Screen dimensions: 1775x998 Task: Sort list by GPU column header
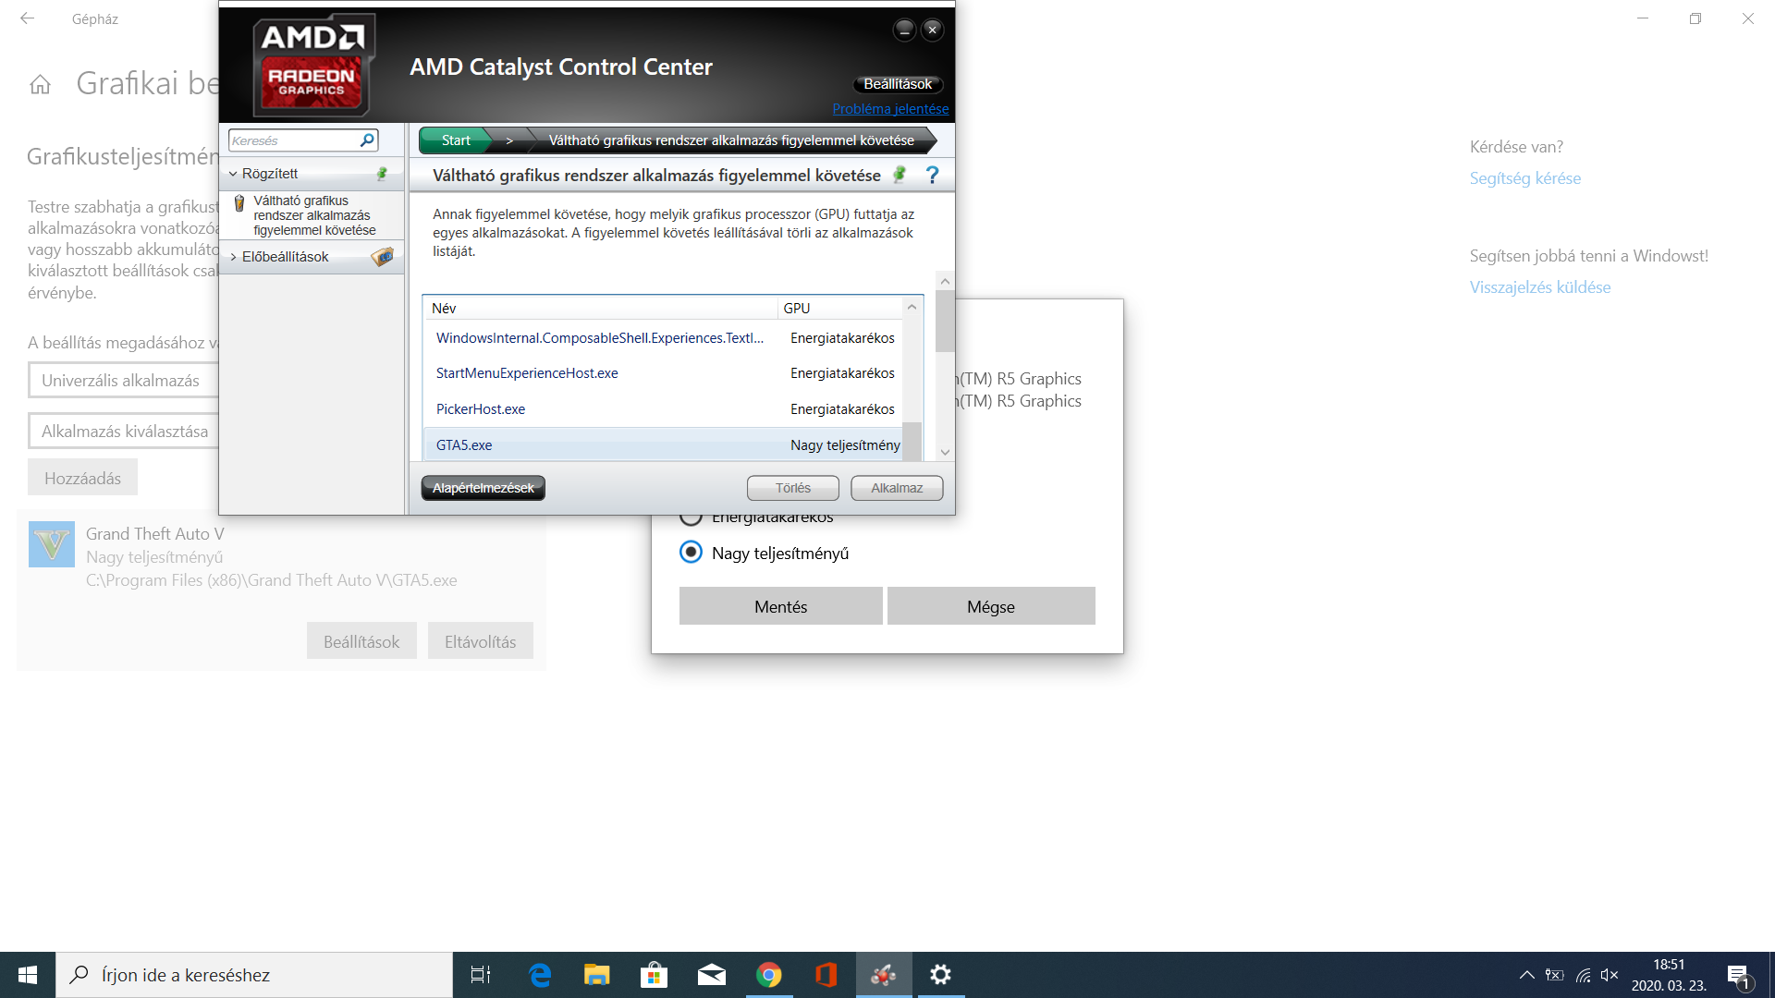click(x=839, y=308)
